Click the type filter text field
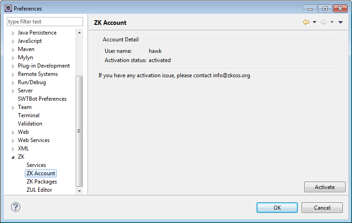The width and height of the screenshot is (352, 223). (x=45, y=22)
